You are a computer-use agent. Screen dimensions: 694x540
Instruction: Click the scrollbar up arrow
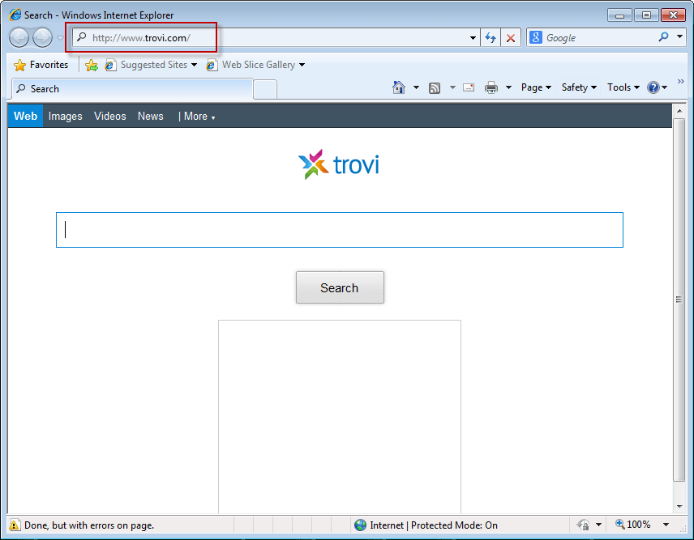click(x=679, y=110)
